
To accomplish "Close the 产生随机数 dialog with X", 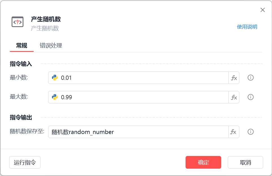I will [x=263, y=10].
